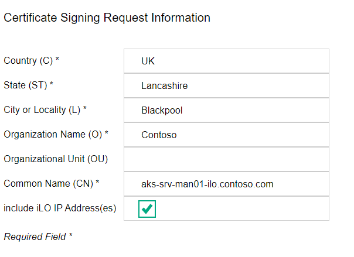Click the Organization Name (O) label
The image size is (354, 257).
coord(53,135)
